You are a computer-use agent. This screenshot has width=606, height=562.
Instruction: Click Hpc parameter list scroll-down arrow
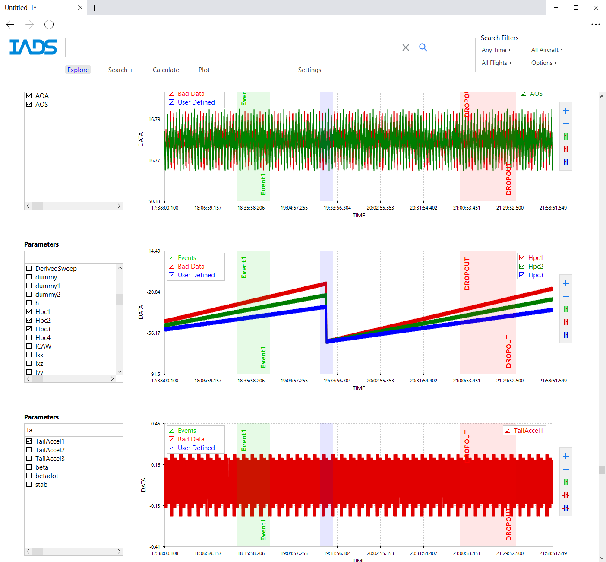tap(120, 371)
